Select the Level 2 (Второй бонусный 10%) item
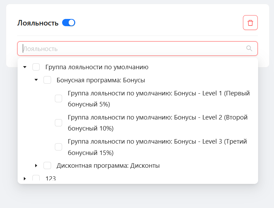274x208 pixels. 158,123
